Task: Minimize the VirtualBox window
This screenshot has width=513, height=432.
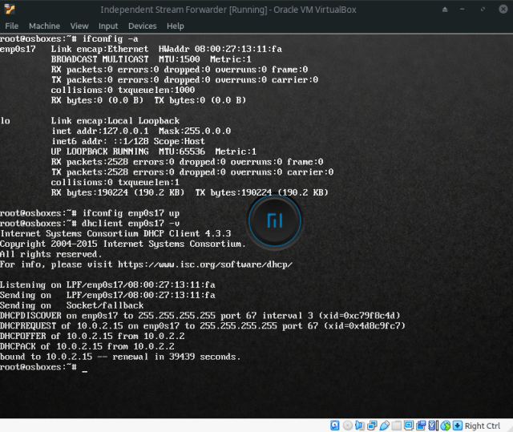Action: pyautogui.click(x=462, y=9)
